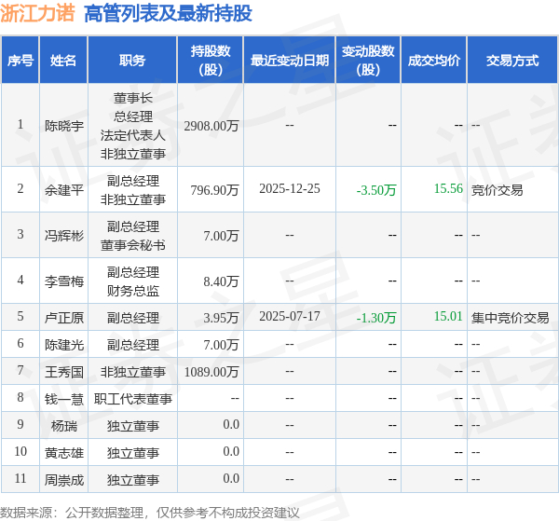Click the date 2025-12-25
This screenshot has width=559, height=521.
pos(290,188)
